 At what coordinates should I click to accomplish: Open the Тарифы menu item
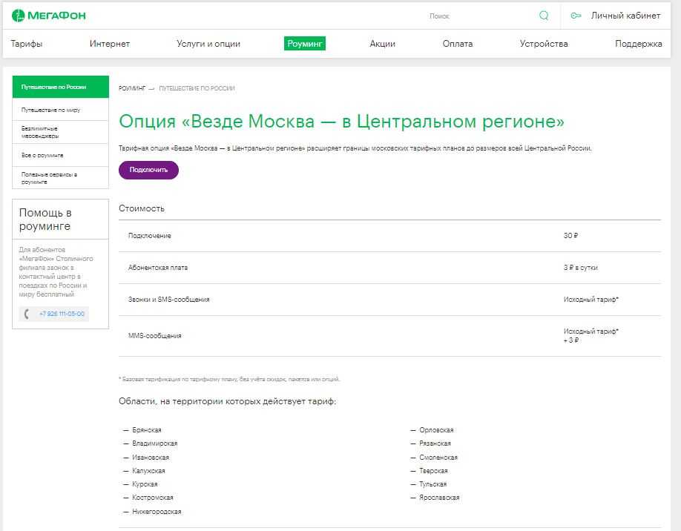[27, 44]
